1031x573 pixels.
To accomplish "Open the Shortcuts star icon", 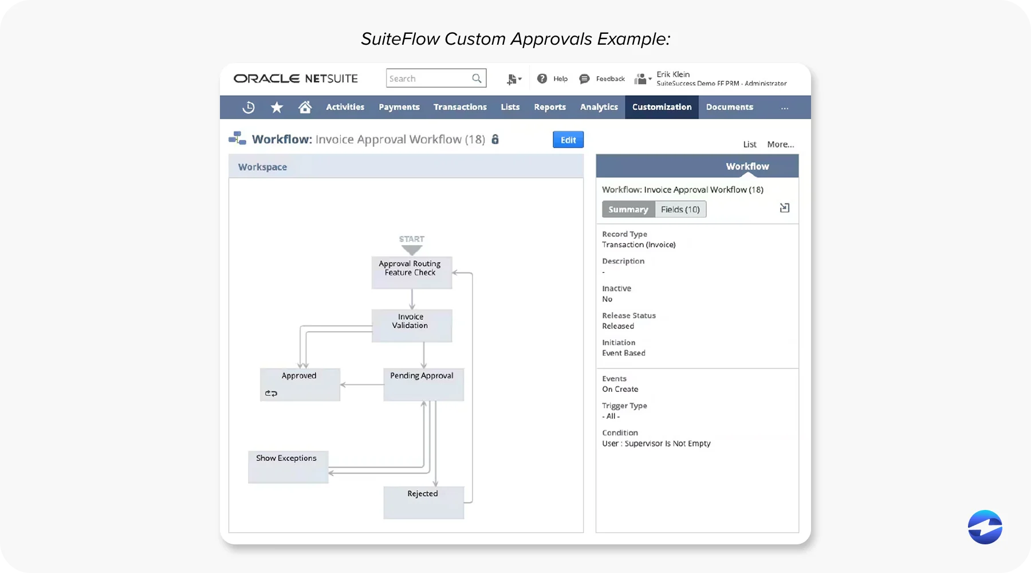I will pyautogui.click(x=277, y=107).
